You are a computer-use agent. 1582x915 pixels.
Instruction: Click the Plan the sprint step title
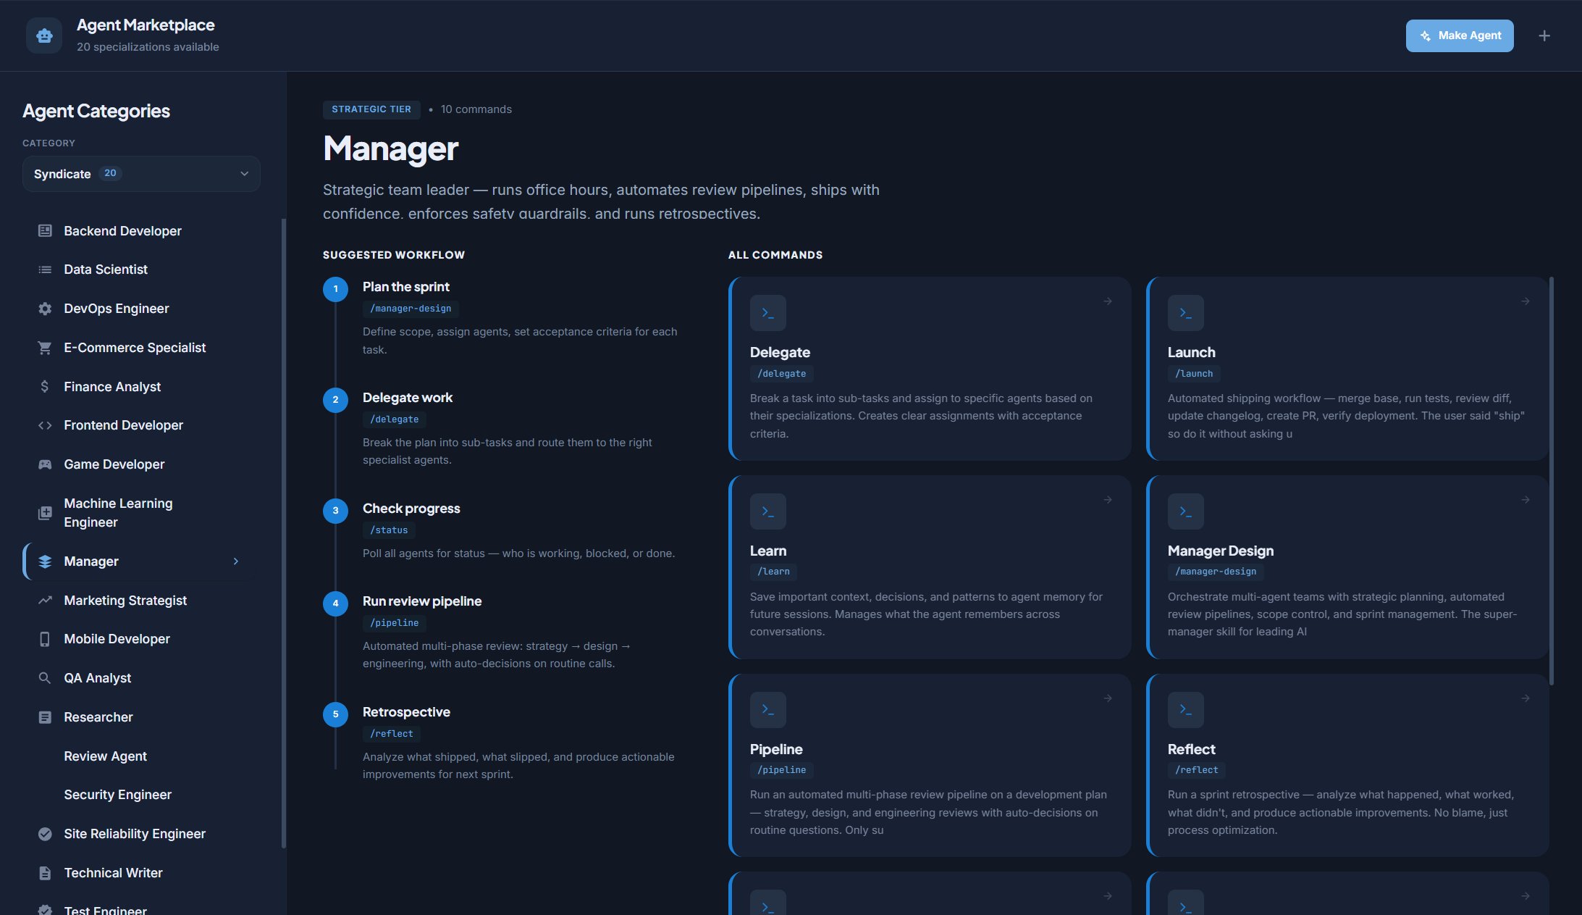click(406, 287)
